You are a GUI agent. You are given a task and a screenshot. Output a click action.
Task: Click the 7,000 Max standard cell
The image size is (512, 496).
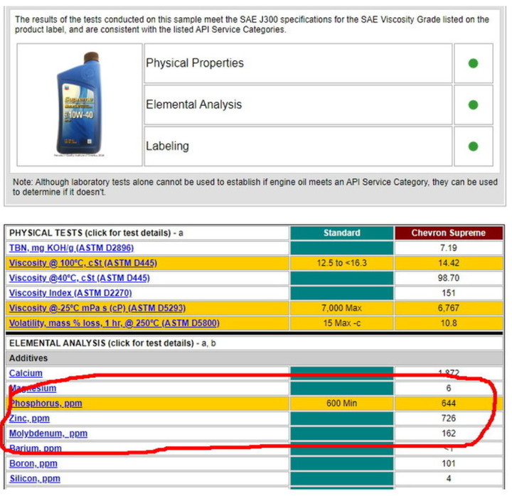(341, 308)
